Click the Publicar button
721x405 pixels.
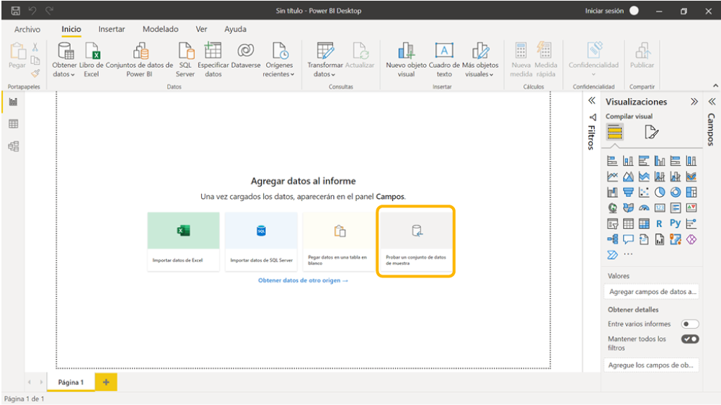[642, 56]
